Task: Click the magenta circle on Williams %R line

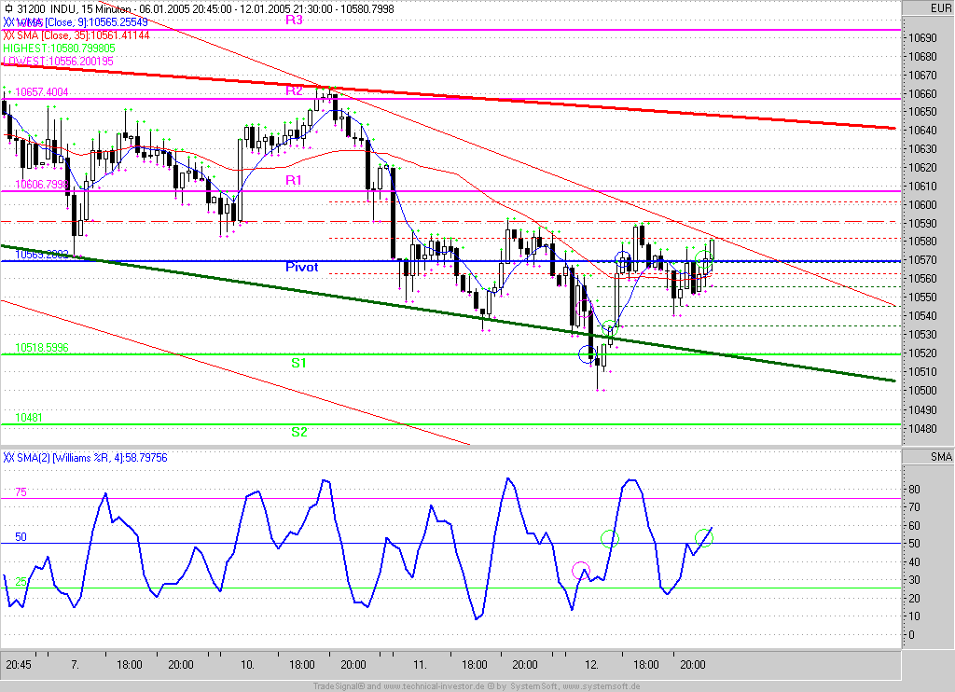Action: [581, 572]
